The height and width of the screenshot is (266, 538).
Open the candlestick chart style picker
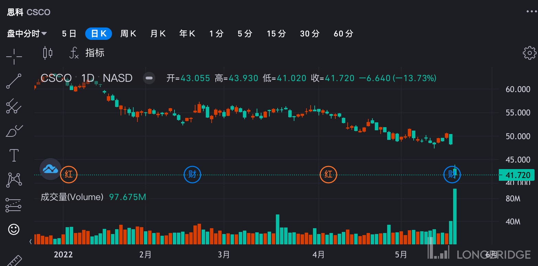48,53
